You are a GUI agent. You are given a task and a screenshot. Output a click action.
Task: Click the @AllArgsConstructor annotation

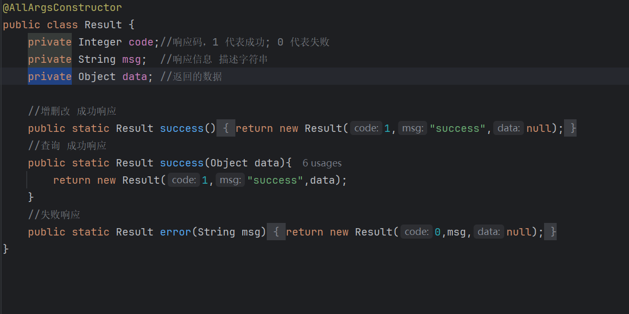click(62, 8)
